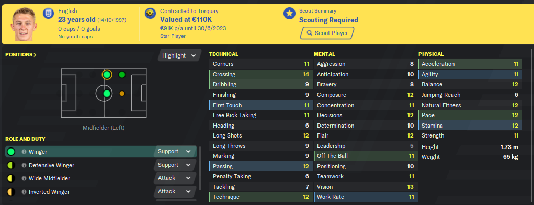Click the Scout Summary star icon
Image resolution: width=534 pixels, height=205 pixels.
point(289,13)
